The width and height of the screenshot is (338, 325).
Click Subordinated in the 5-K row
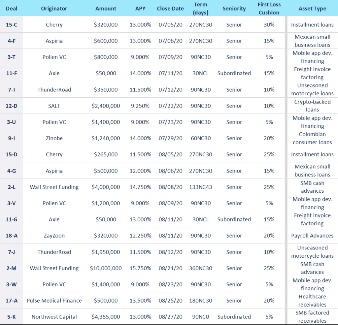tap(234, 317)
